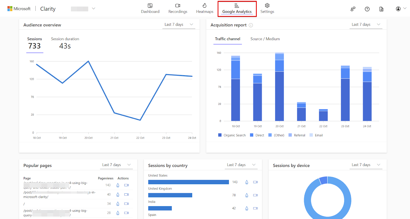This screenshot has height=219, width=410.
Task: Click the Microsoft logo
Action: [x=19, y=9]
